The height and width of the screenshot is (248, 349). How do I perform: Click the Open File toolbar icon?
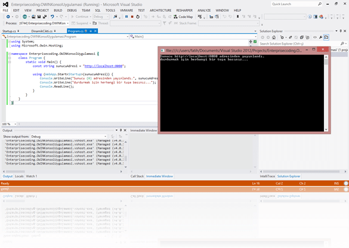pos(33,17)
